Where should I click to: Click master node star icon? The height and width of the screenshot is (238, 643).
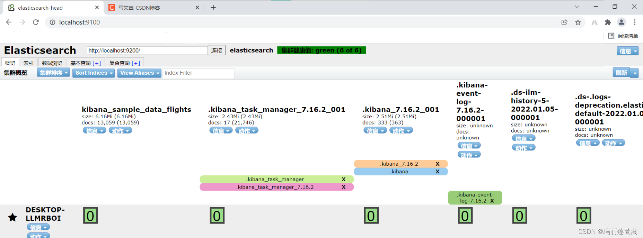[x=12, y=217]
